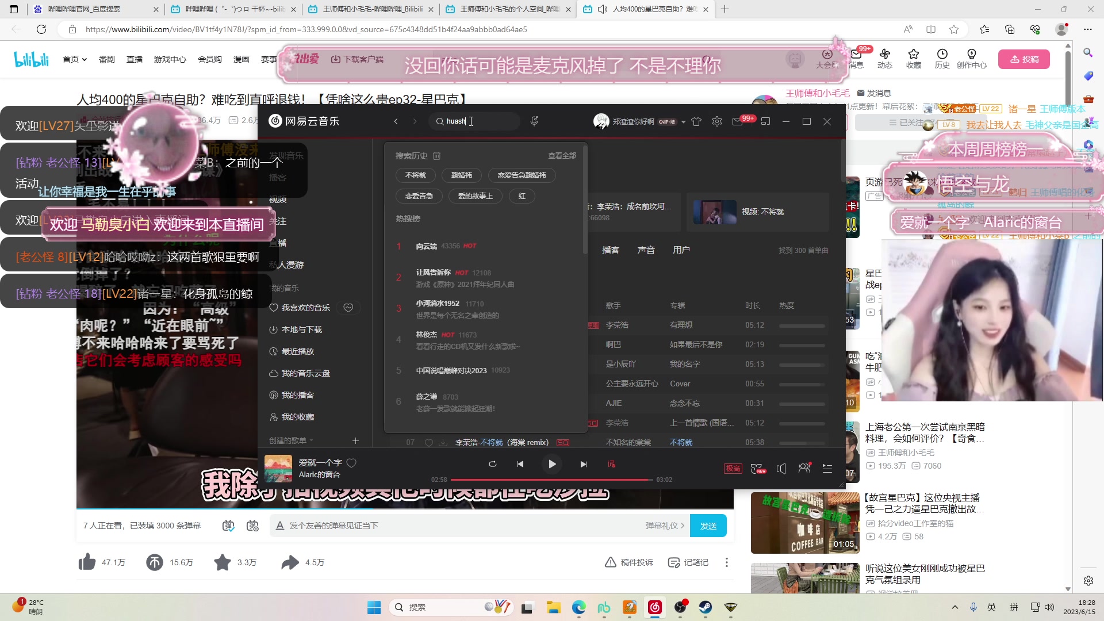Give a coin to the video (15.6万)

[x=169, y=562]
